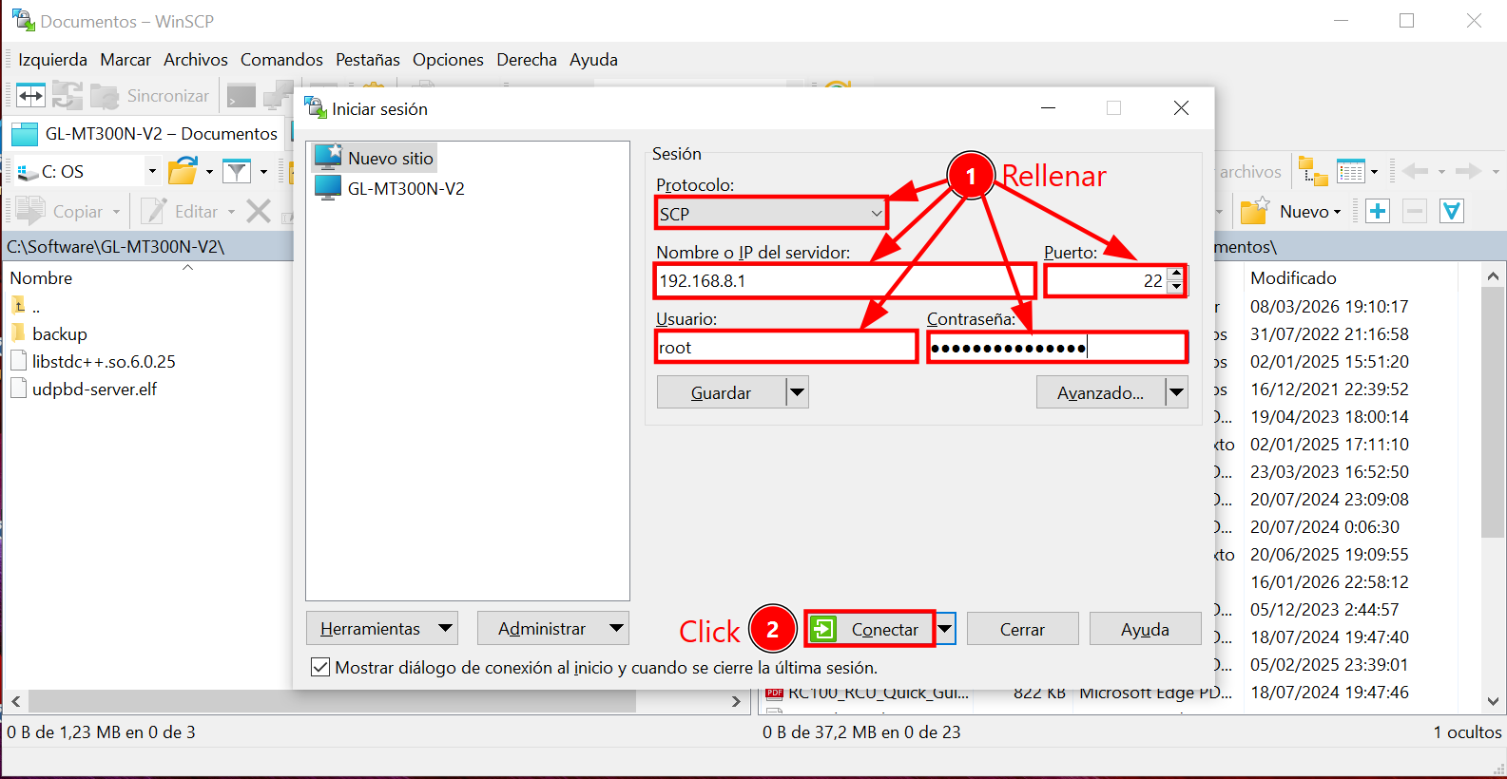Viewport: 1507px width, 779px height.
Task: Open the Protocolo SCP dropdown
Action: (771, 214)
